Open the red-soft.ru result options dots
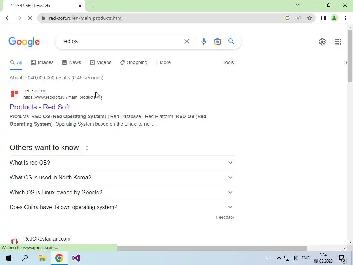This screenshot has height=265, width=353. [101, 98]
